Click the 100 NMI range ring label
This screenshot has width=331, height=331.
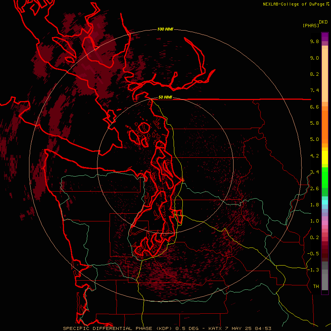(x=165, y=29)
